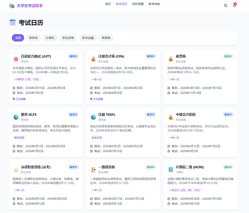Click the scales icon on 法律职业资格 card
The height and width of the screenshot is (213, 249).
pyautogui.click(x=16, y=170)
